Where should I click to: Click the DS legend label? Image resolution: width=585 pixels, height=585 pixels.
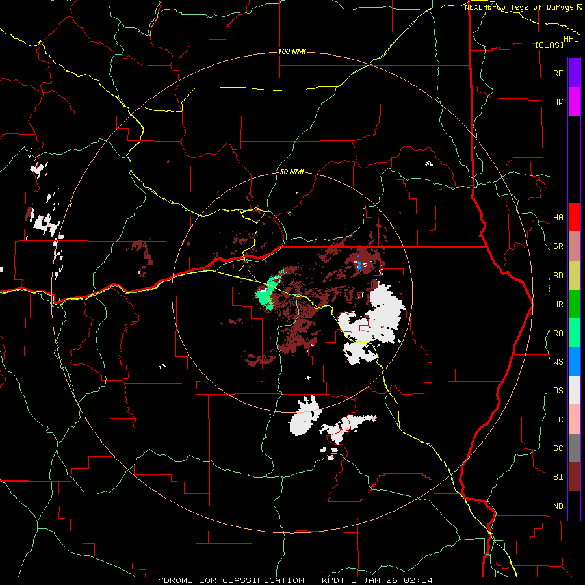558,391
